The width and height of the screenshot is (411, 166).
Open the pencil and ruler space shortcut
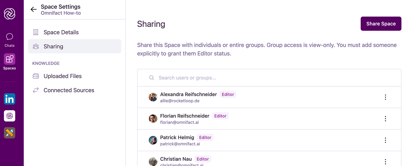coord(10,133)
